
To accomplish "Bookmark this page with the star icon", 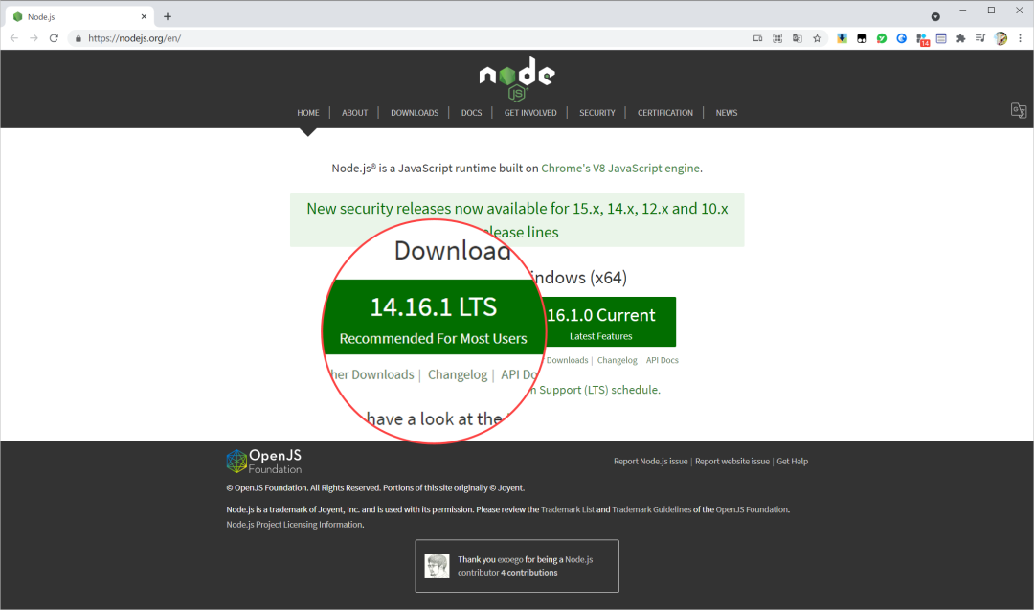I will pyautogui.click(x=817, y=38).
